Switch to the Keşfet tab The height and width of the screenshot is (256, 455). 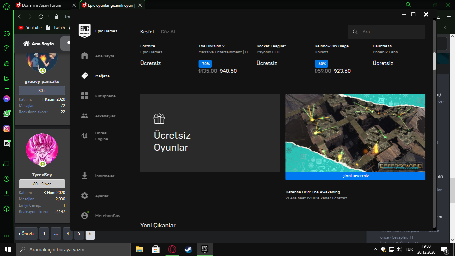[x=147, y=32]
